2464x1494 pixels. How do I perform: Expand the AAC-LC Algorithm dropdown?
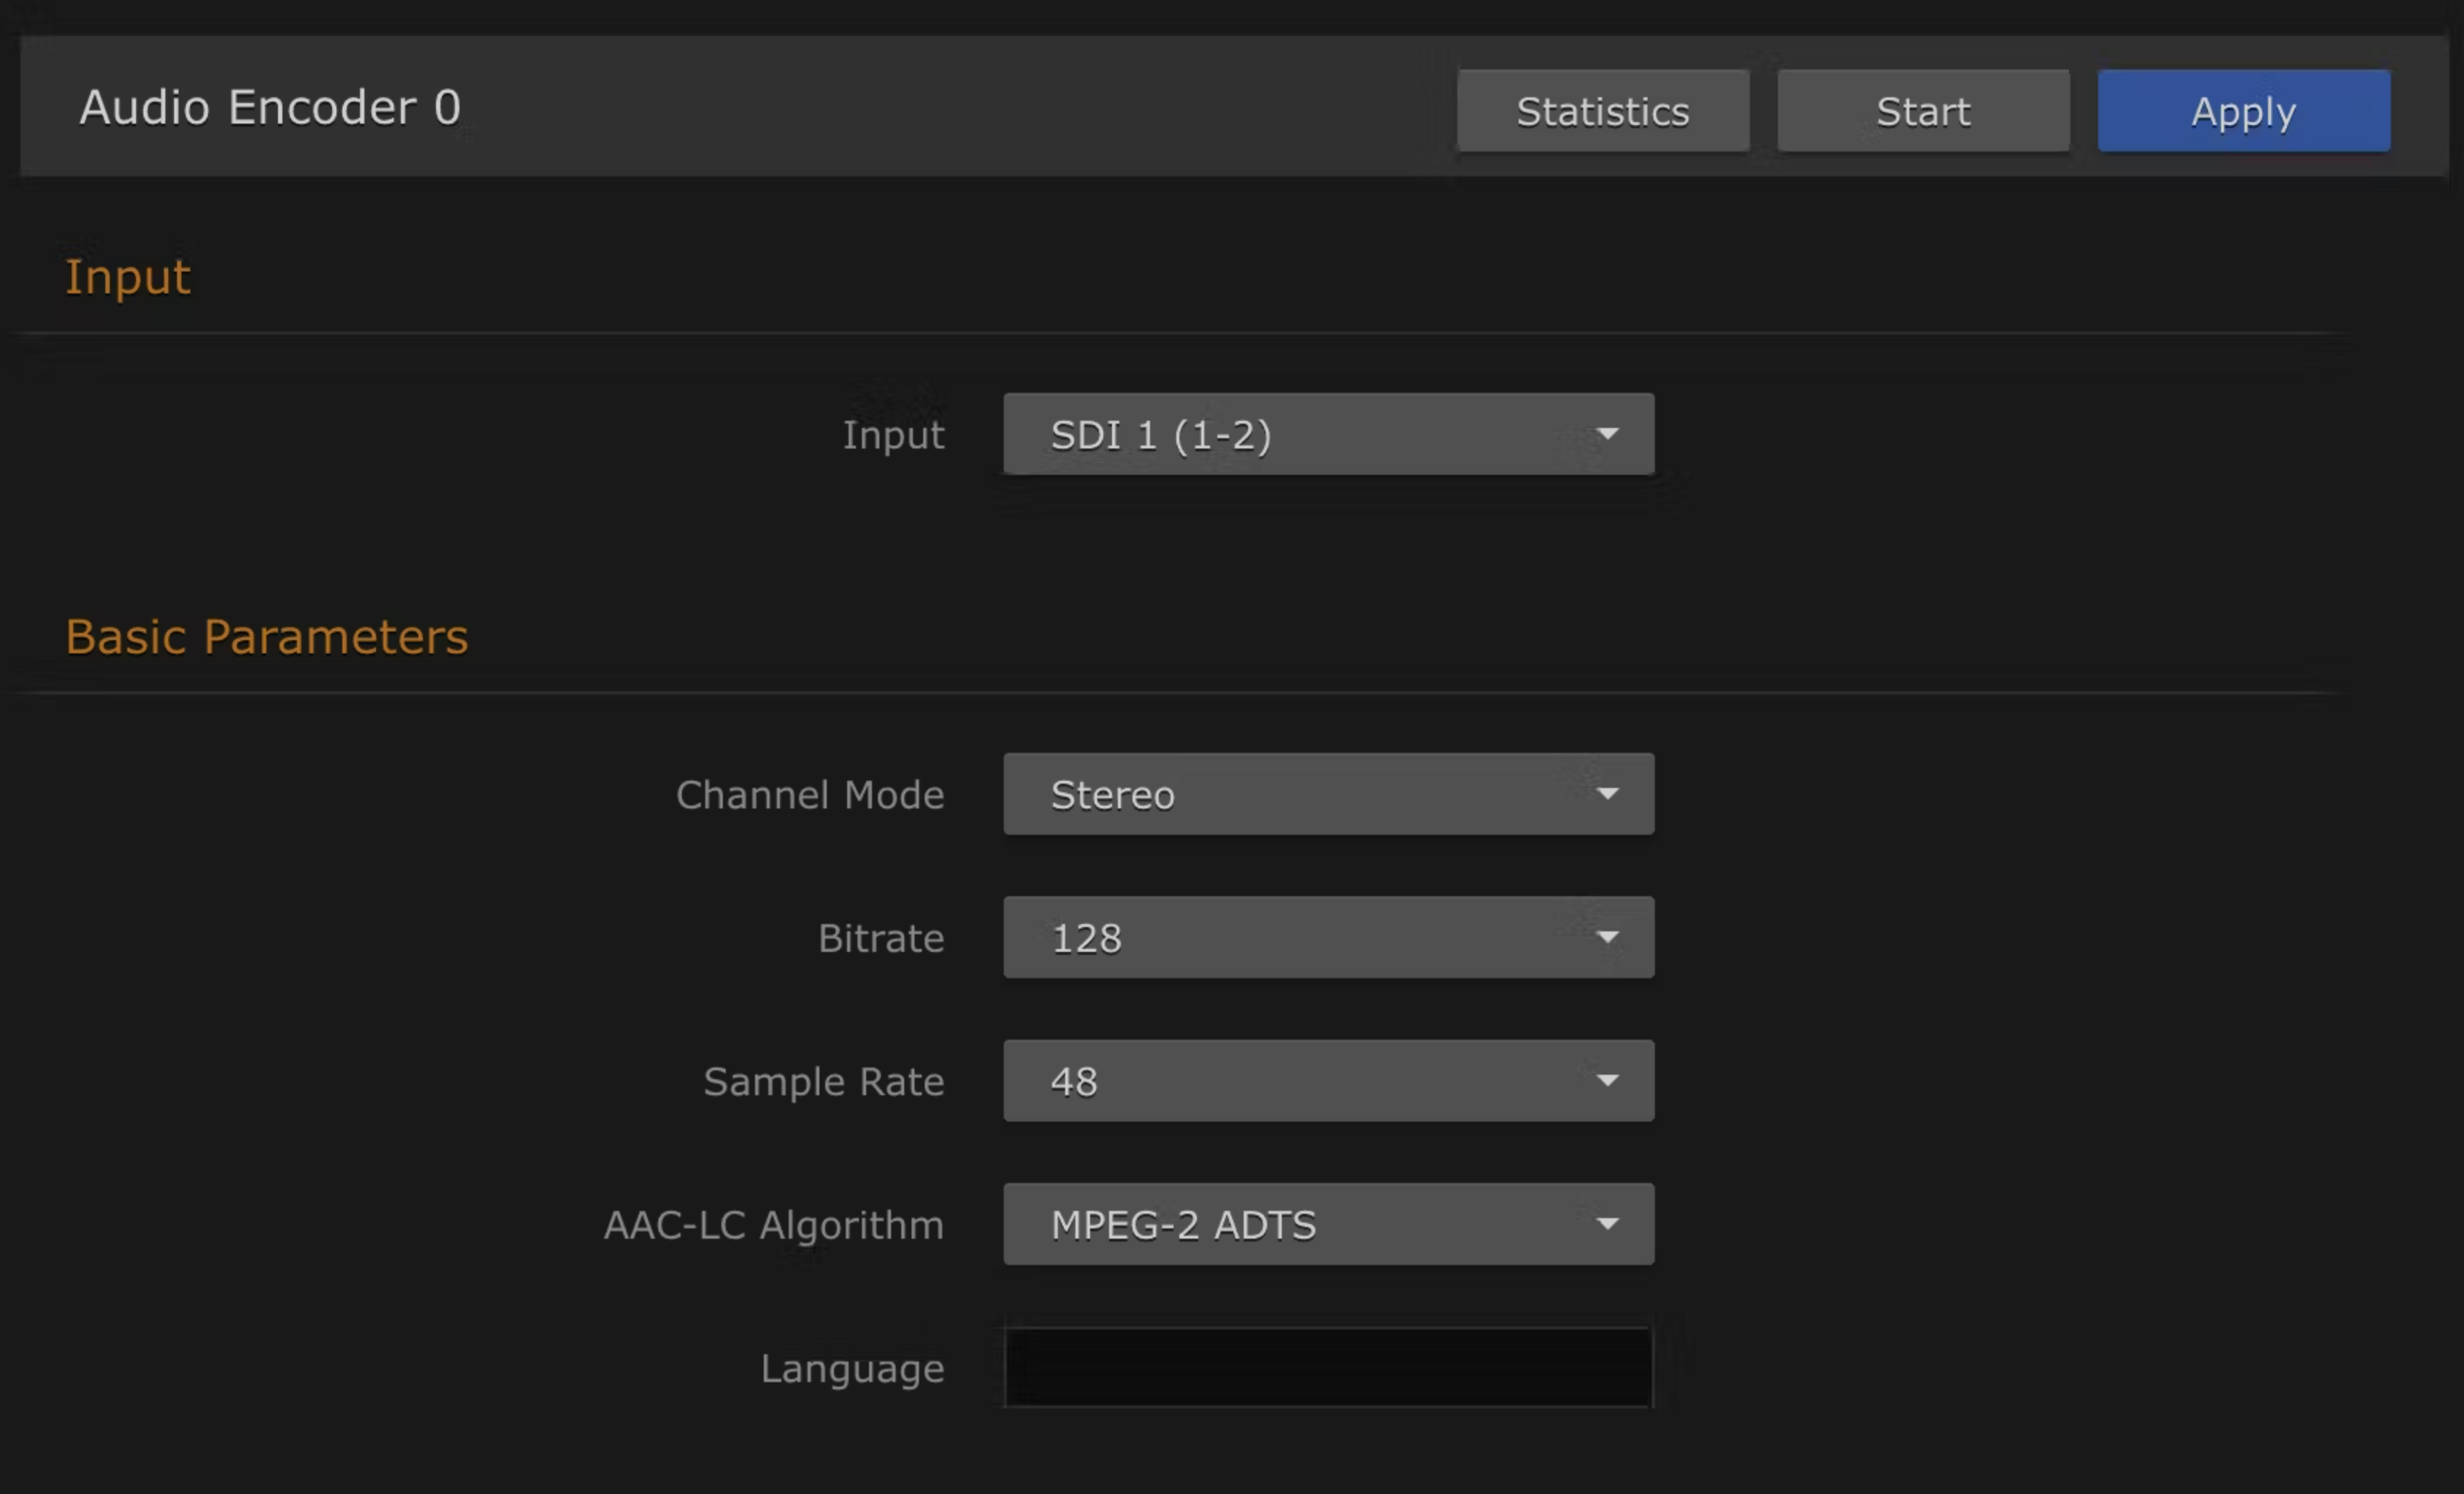[x=1328, y=1224]
